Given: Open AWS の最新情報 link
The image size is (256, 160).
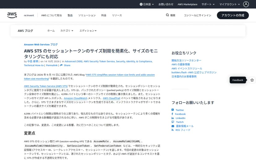Looking at the screenshot, I should tap(181, 64).
